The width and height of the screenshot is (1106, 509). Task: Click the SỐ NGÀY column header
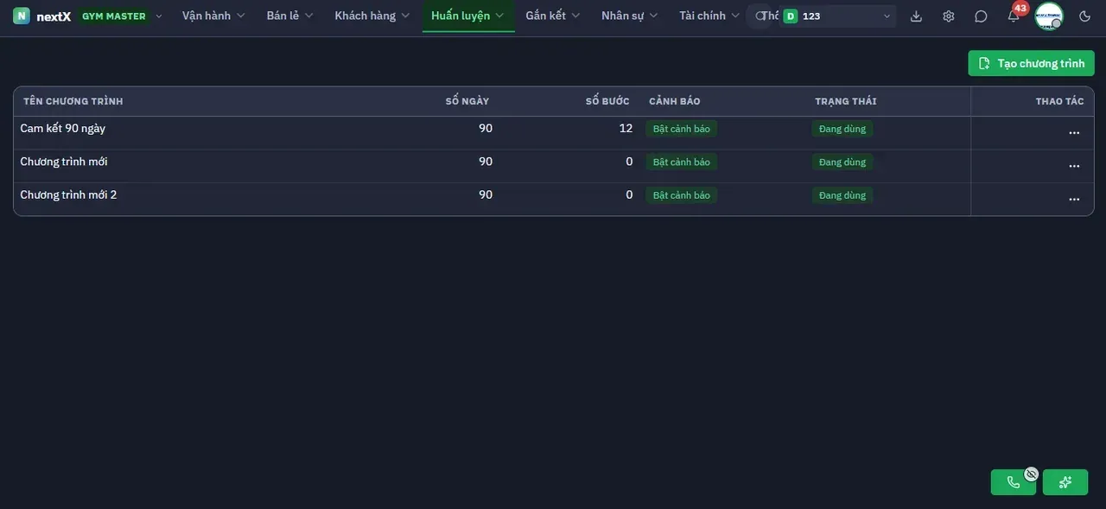(467, 101)
